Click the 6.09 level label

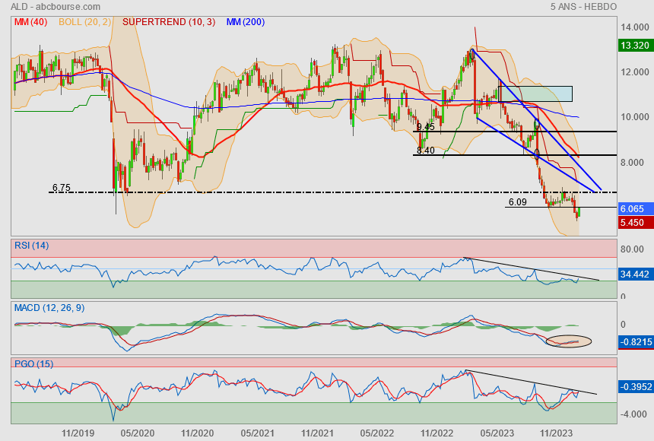point(518,202)
